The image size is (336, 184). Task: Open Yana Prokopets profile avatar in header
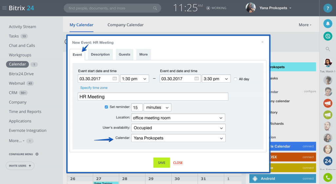(x=250, y=8)
